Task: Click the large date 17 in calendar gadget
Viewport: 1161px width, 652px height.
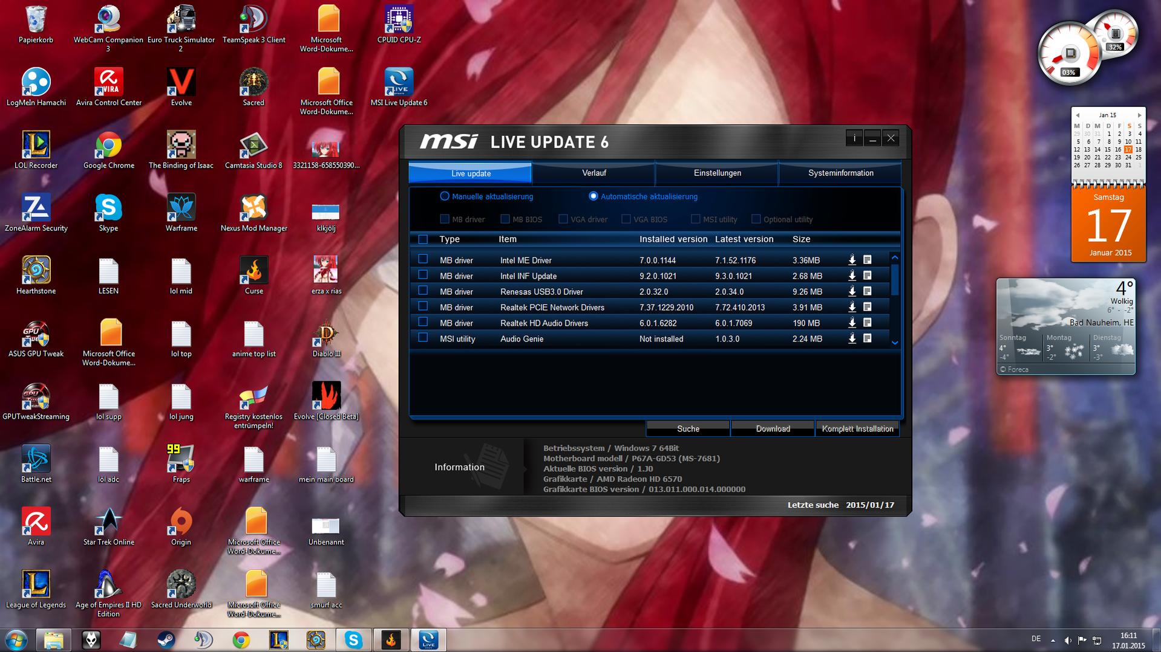Action: point(1108,225)
